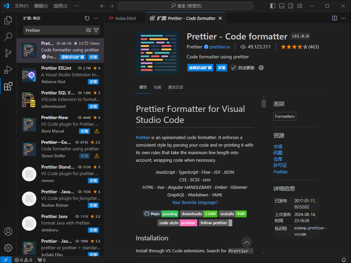Click the 重新启动扩展 button

(x=200, y=68)
